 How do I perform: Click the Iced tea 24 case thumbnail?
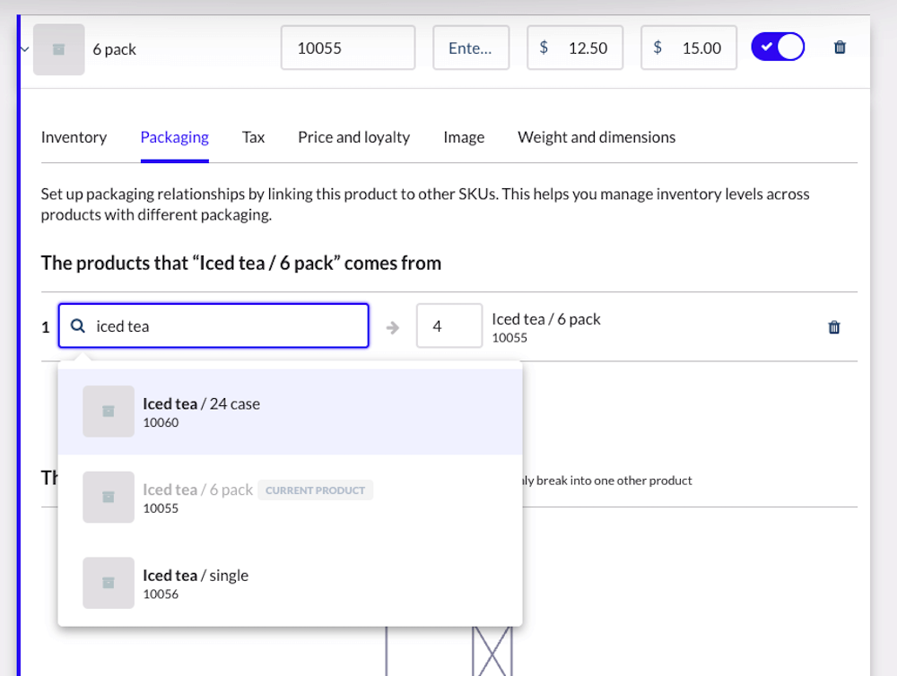coord(109,412)
